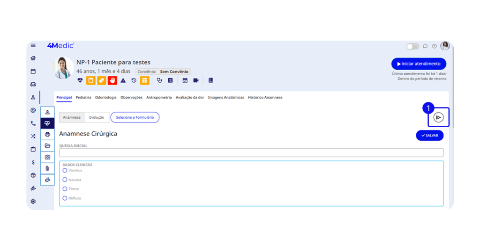Open the Selecione o Formulário selector
The height and width of the screenshot is (251, 480).
point(135,117)
